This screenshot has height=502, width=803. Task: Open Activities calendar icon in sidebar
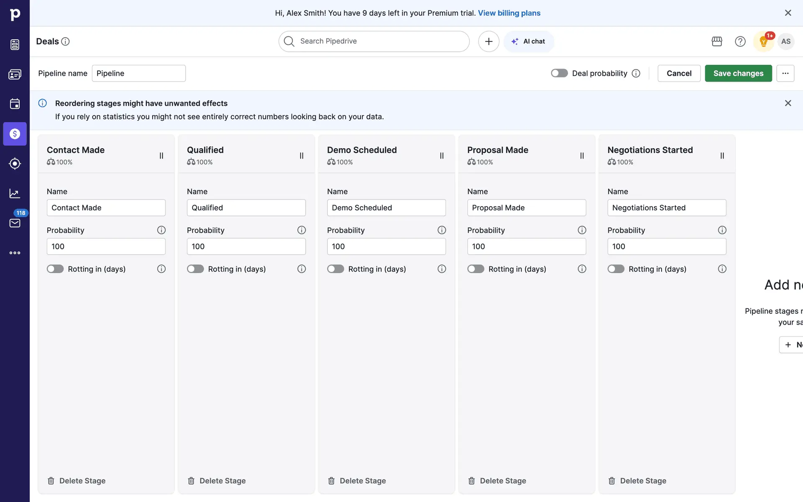pos(15,104)
